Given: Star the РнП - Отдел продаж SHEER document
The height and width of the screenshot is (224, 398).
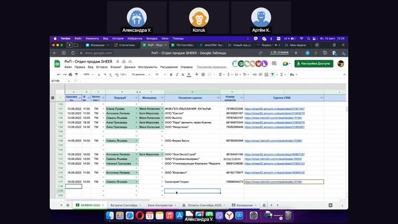Looking at the screenshot, I should tap(118, 62).
